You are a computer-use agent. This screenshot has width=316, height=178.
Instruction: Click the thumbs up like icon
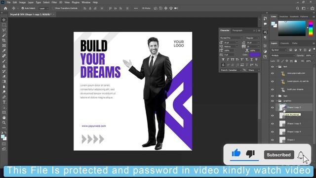[236, 153]
